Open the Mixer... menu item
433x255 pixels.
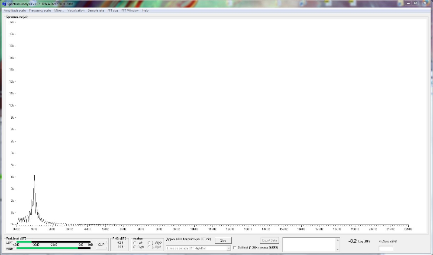[x=59, y=10]
